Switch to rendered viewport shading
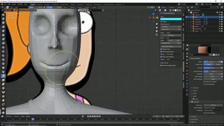 tap(180, 10)
